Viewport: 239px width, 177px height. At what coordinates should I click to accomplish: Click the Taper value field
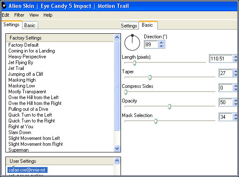pyautogui.click(x=226, y=73)
